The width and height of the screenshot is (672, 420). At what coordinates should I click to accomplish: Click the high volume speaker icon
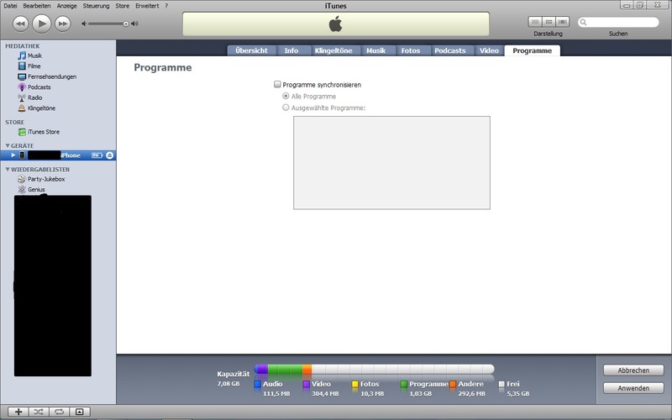tap(134, 24)
